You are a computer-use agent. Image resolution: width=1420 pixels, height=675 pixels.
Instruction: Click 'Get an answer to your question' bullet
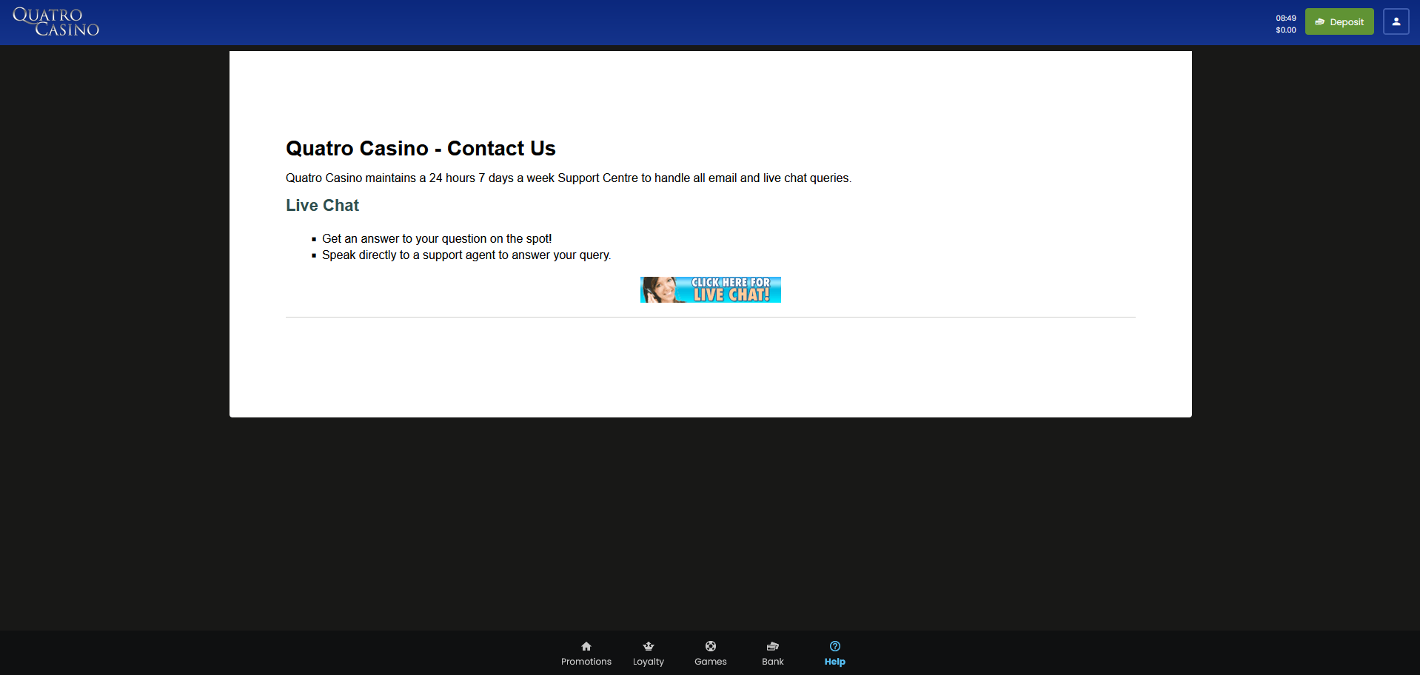(437, 238)
